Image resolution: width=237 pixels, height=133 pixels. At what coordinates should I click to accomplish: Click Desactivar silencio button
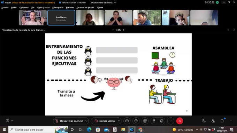[x=69, y=121]
